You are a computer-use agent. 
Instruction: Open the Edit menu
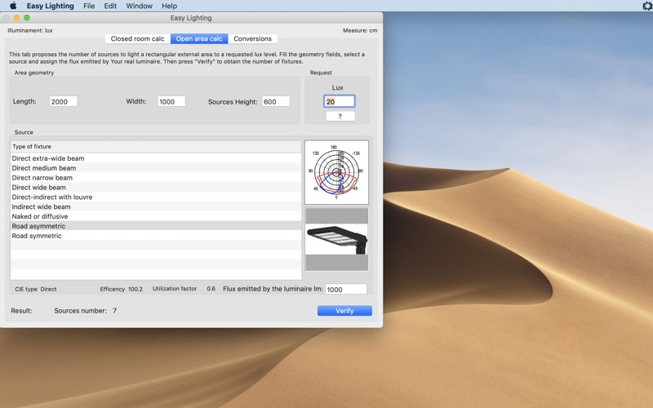[110, 6]
